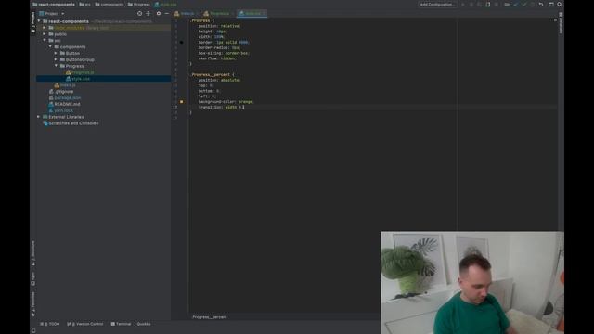Image resolution: width=594 pixels, height=334 pixels.
Task: Click .Progress__percent breadcrumb below the editor
Action: pyautogui.click(x=209, y=317)
